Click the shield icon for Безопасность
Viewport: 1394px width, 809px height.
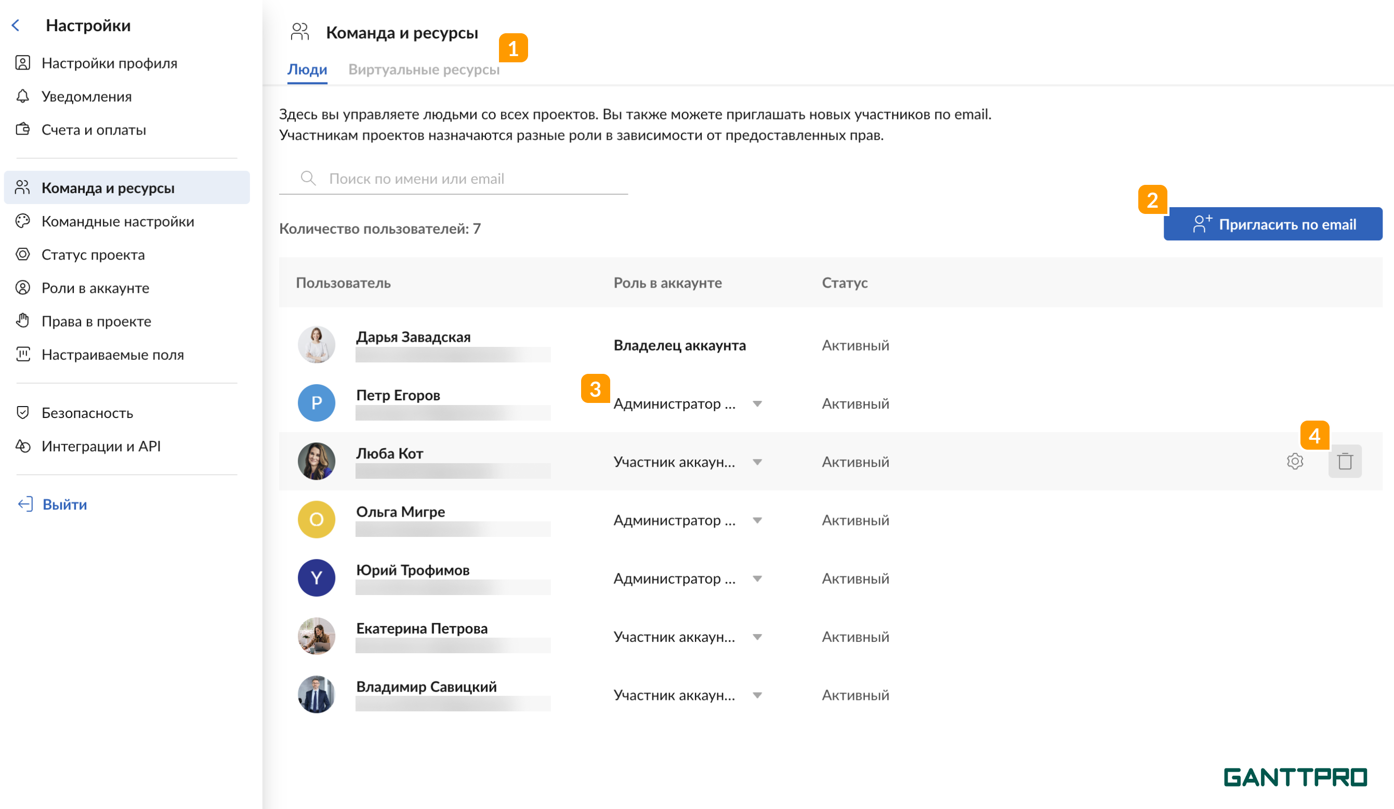[x=23, y=412]
